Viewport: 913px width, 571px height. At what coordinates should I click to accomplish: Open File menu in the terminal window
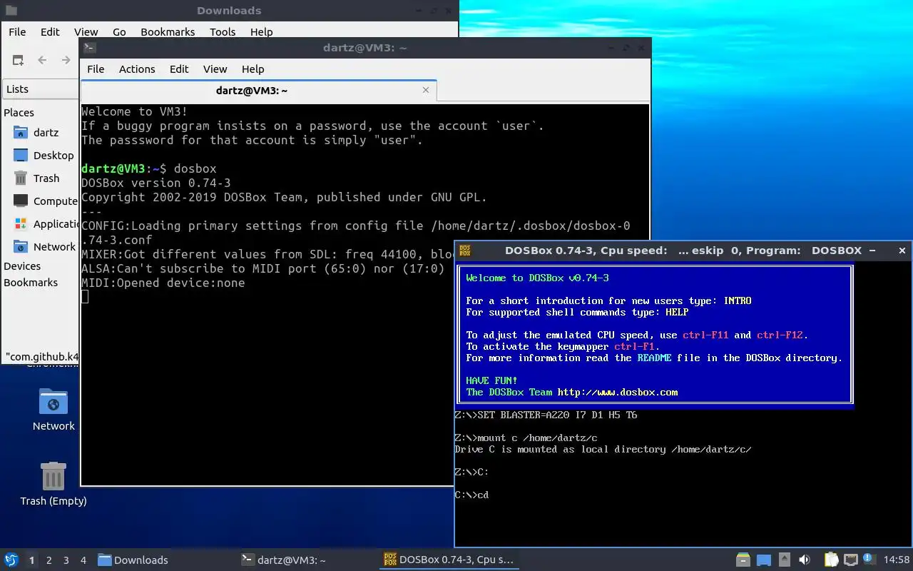96,69
